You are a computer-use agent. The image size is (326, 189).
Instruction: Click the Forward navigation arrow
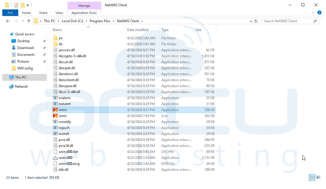point(16,21)
